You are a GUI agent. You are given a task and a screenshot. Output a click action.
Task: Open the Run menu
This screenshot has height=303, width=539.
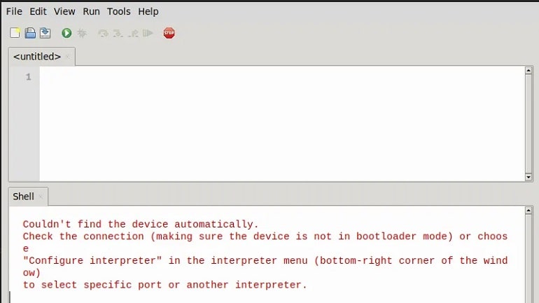pos(91,11)
